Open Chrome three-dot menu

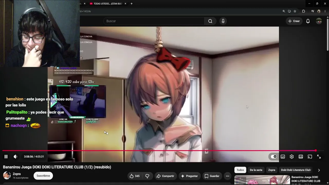pos(325,11)
